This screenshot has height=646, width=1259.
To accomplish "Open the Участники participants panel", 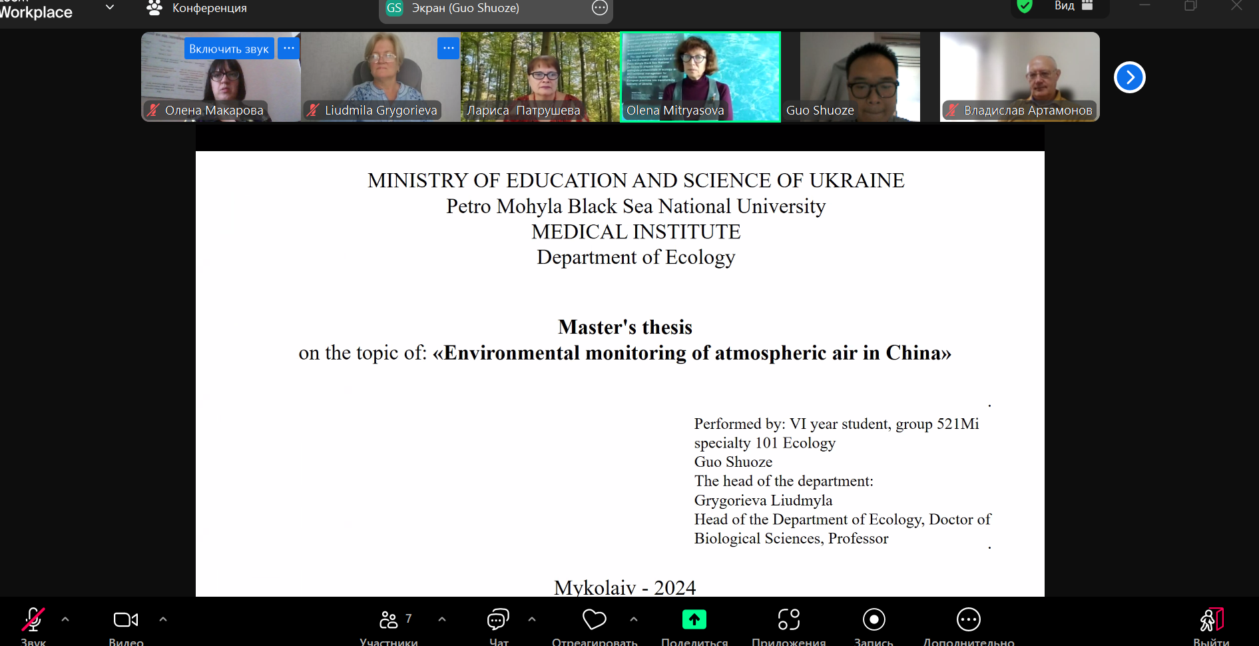I will tap(389, 619).
